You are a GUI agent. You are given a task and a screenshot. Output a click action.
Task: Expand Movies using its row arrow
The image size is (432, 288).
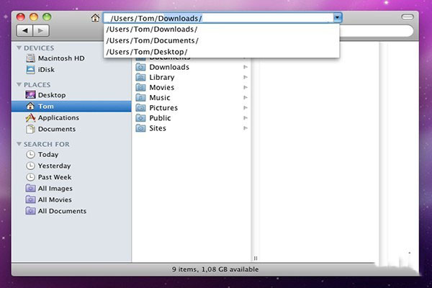tap(246, 87)
